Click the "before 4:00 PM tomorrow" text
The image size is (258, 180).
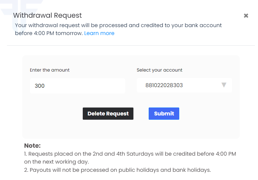pyautogui.click(x=49, y=33)
